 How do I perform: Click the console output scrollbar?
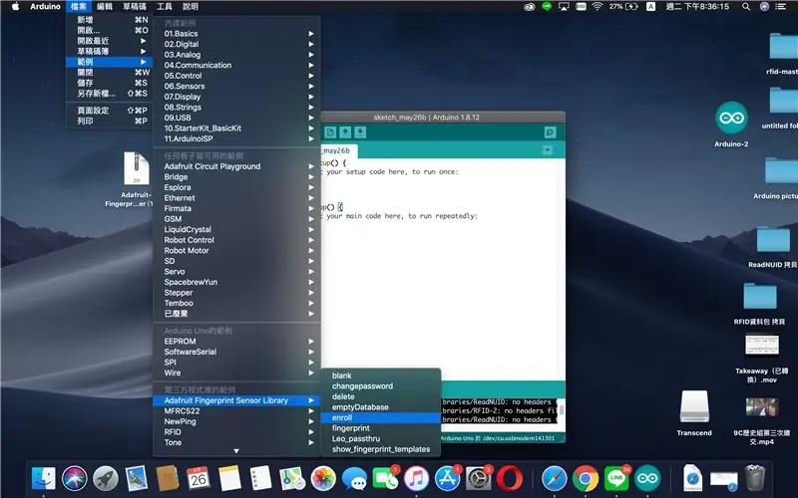(562, 410)
